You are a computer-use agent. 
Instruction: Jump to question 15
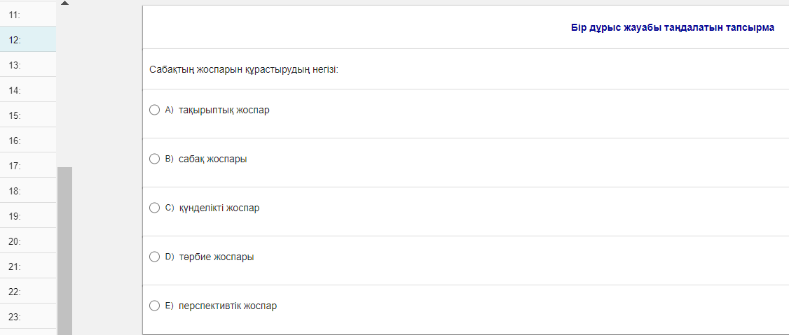(28, 115)
